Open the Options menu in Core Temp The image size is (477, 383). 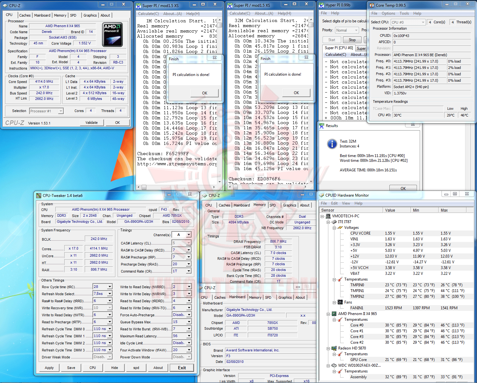pos(388,13)
